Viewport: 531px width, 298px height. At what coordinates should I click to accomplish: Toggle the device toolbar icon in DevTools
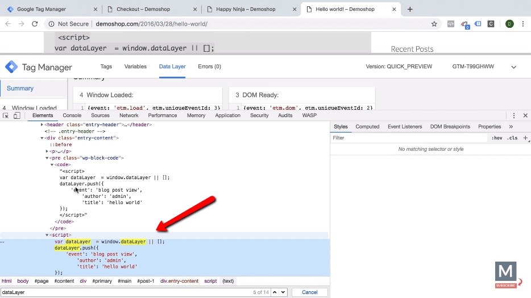(x=16, y=115)
